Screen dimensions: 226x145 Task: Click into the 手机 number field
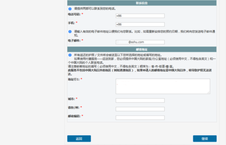pos(140,24)
